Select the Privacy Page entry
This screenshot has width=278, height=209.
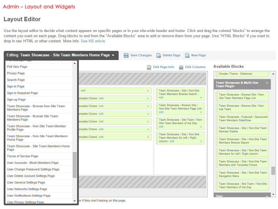coord(16,73)
